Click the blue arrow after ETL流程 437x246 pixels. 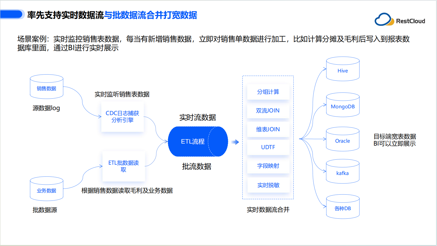click(x=235, y=142)
